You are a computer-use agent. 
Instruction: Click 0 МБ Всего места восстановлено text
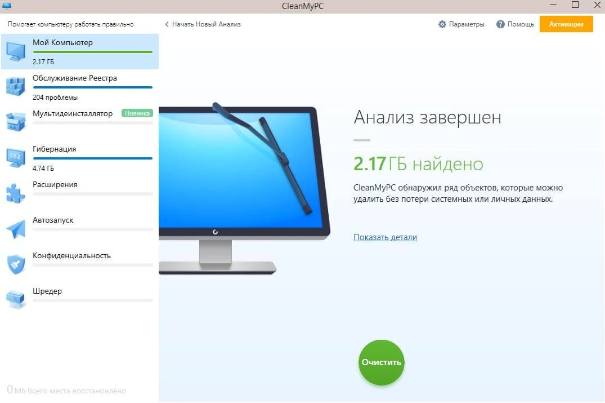(66, 390)
